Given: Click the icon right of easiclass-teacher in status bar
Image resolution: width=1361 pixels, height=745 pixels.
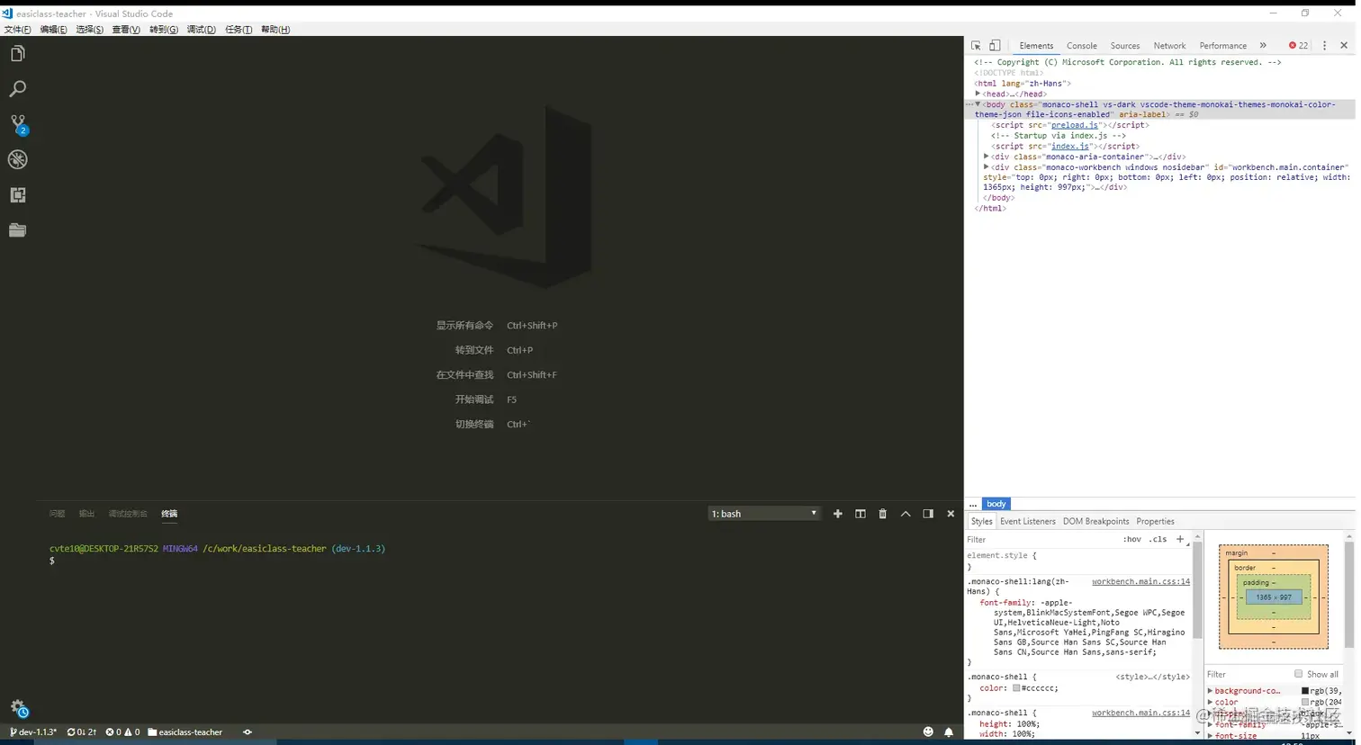Looking at the screenshot, I should pyautogui.click(x=248, y=732).
